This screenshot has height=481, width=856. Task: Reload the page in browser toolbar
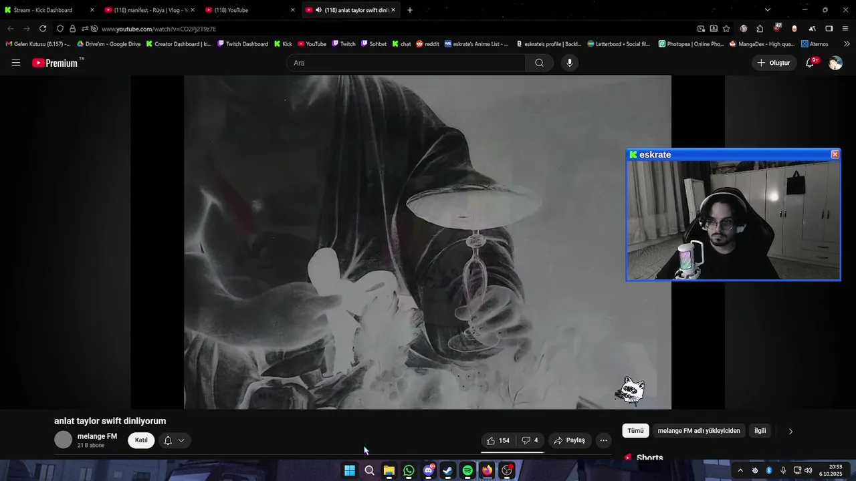click(x=43, y=29)
